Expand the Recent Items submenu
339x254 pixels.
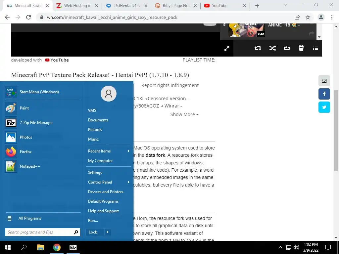tap(108, 151)
